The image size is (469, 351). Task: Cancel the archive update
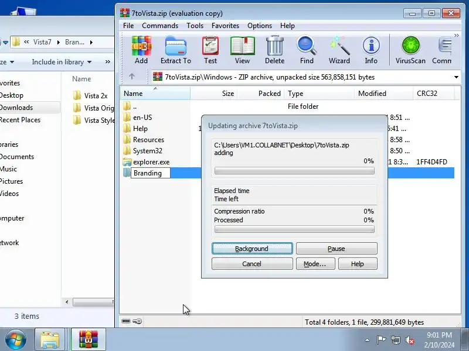[x=252, y=264]
